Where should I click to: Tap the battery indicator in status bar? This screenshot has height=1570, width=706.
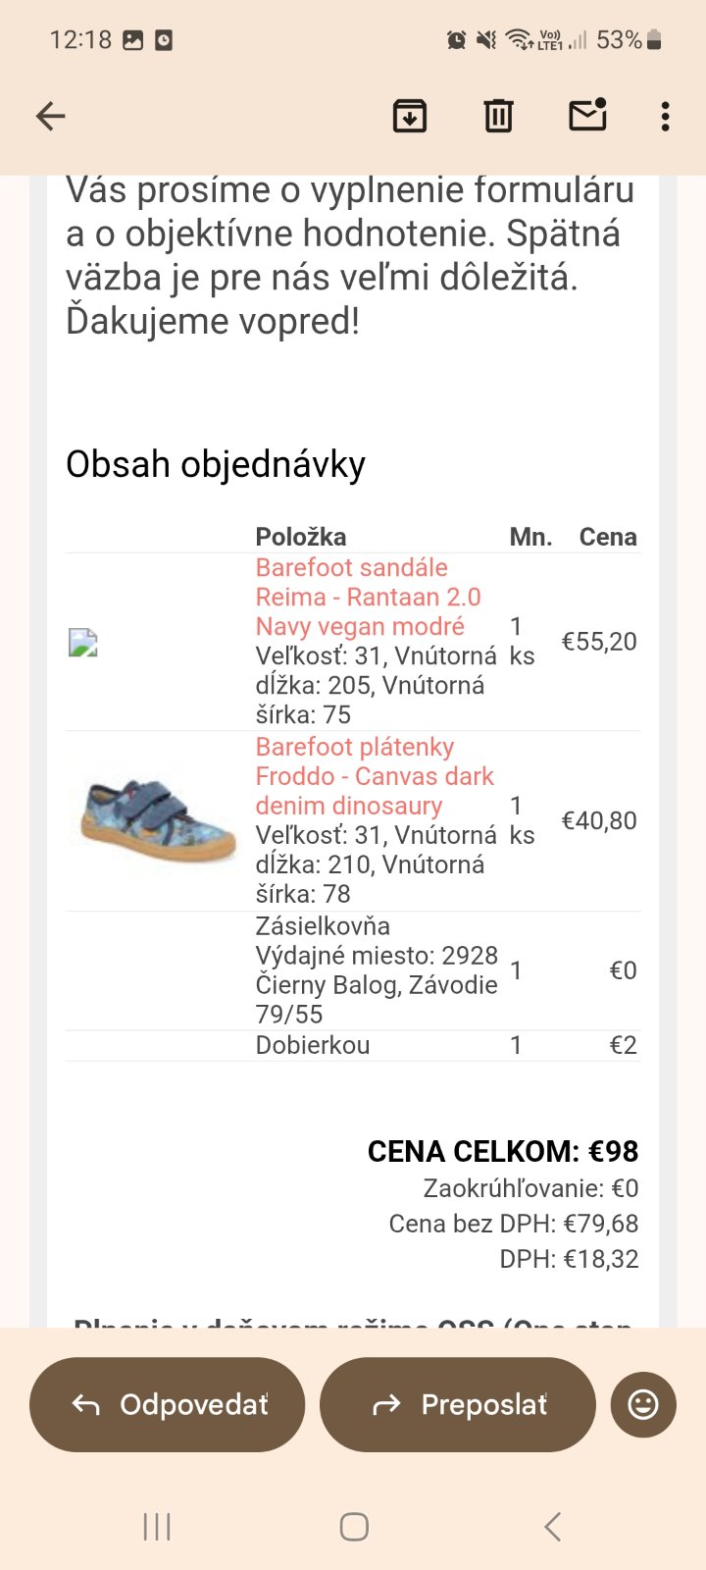click(654, 40)
